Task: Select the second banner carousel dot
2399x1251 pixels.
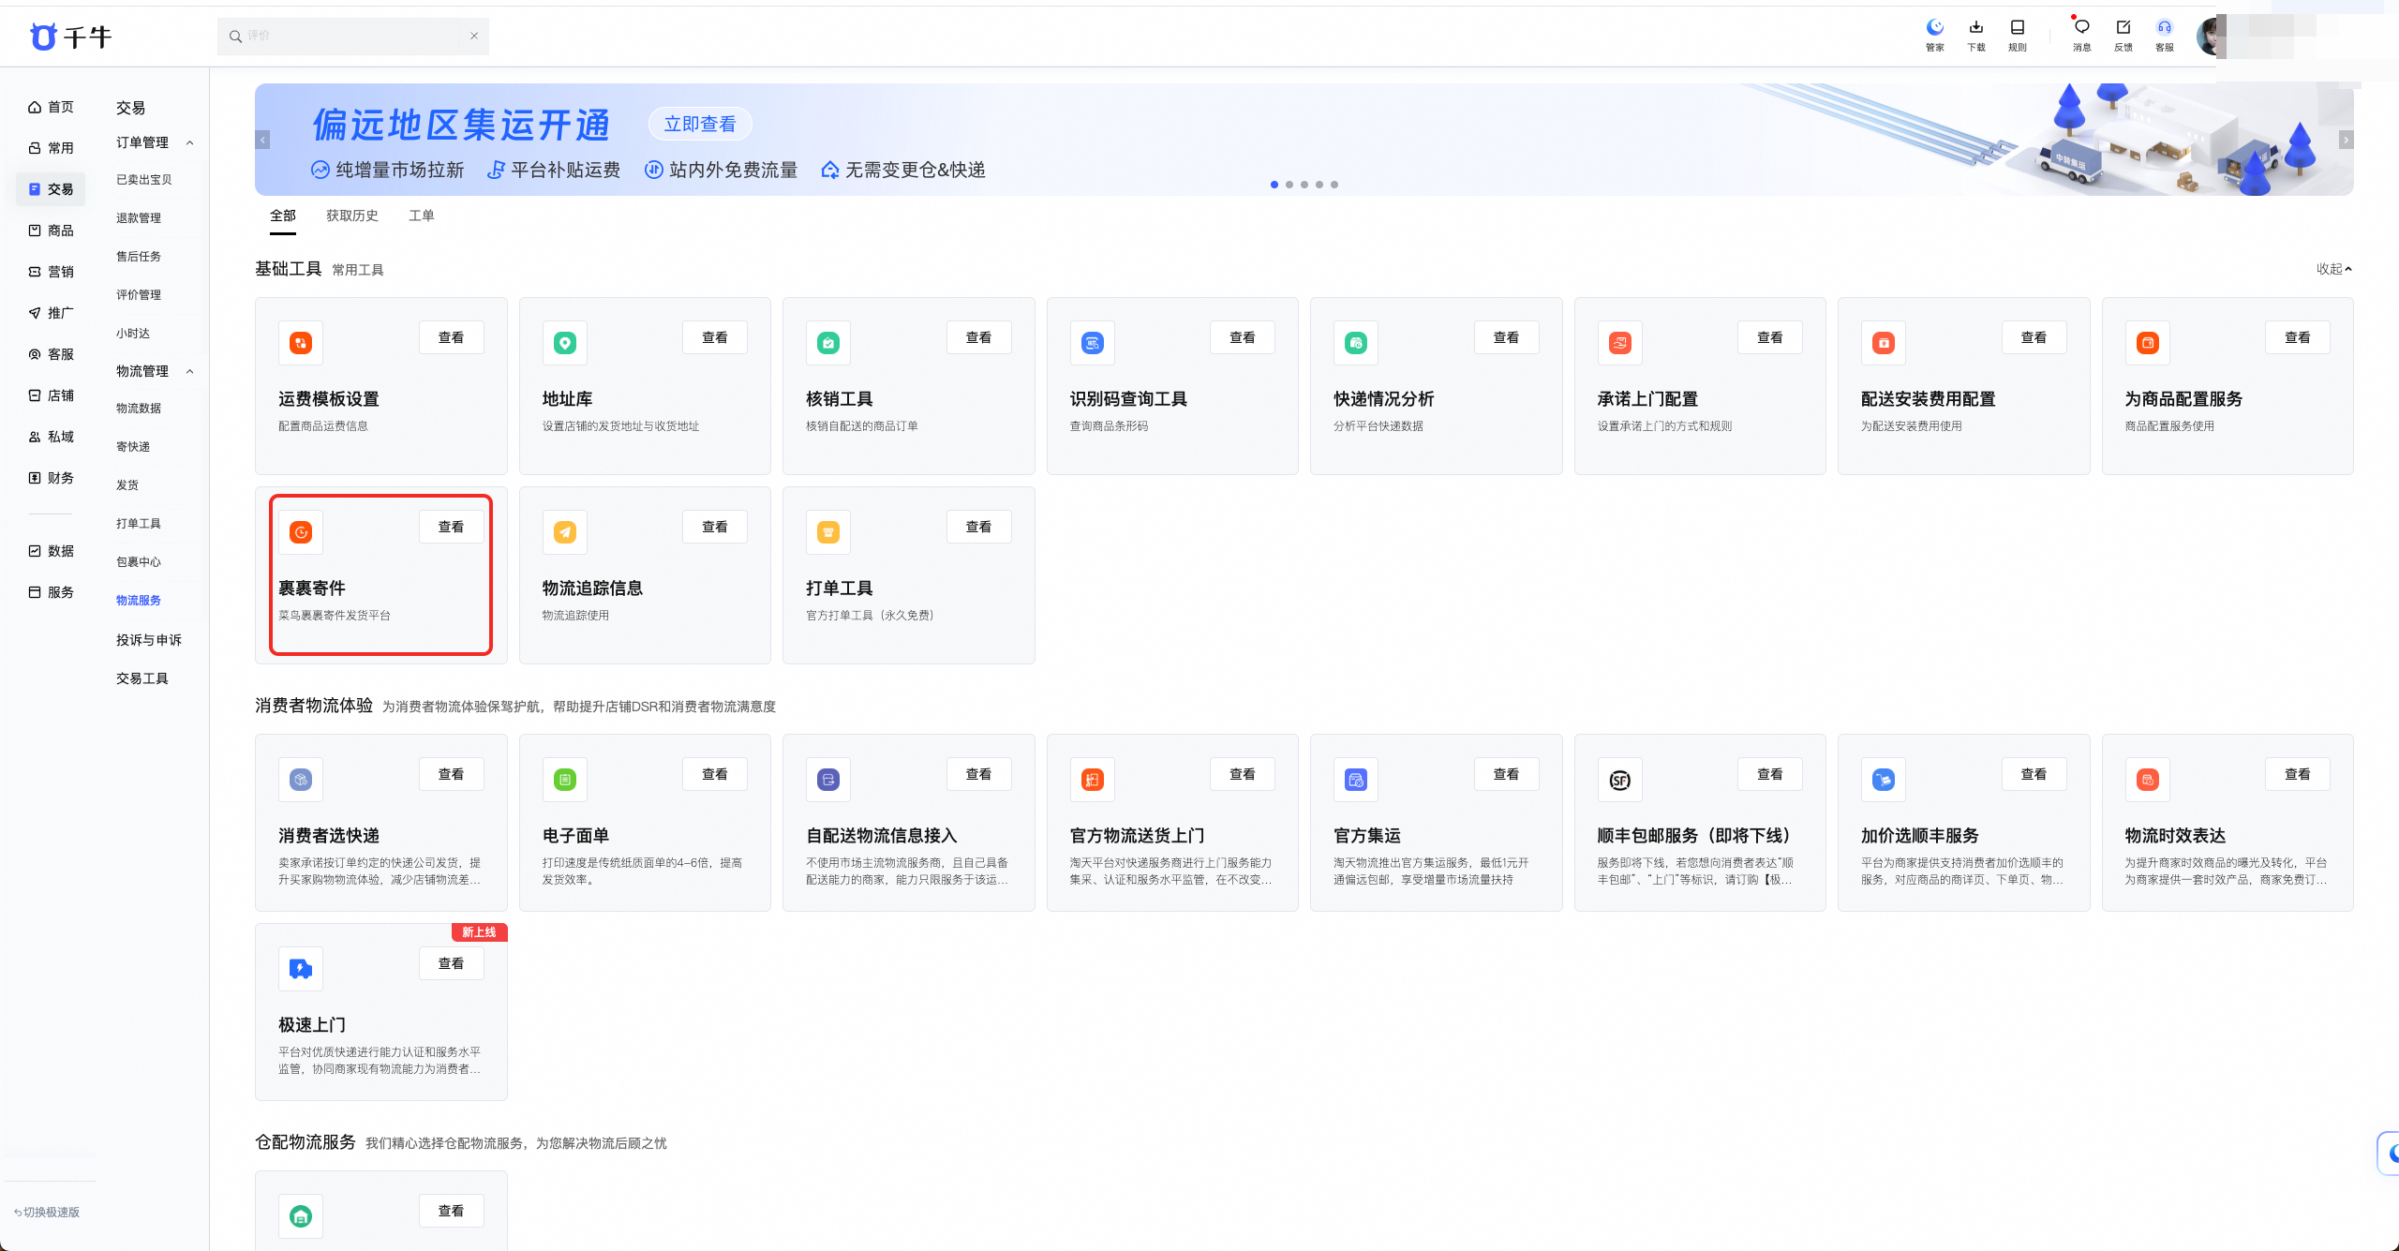Action: (x=1289, y=185)
